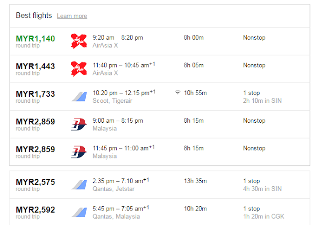Click AirAsia X logo on MYR1,140 flight
The width and height of the screenshot is (319, 225).
[79, 41]
